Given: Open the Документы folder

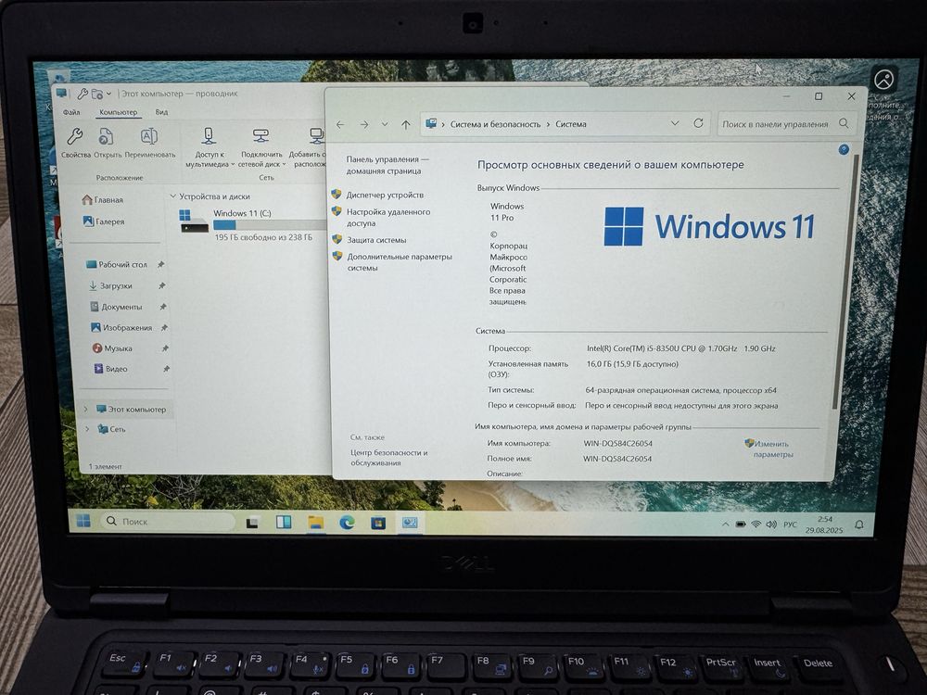Looking at the screenshot, I should tap(116, 307).
